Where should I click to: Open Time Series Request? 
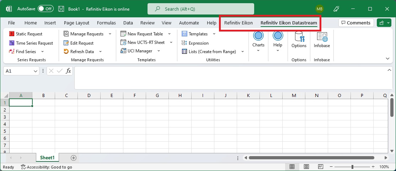tap(31, 43)
